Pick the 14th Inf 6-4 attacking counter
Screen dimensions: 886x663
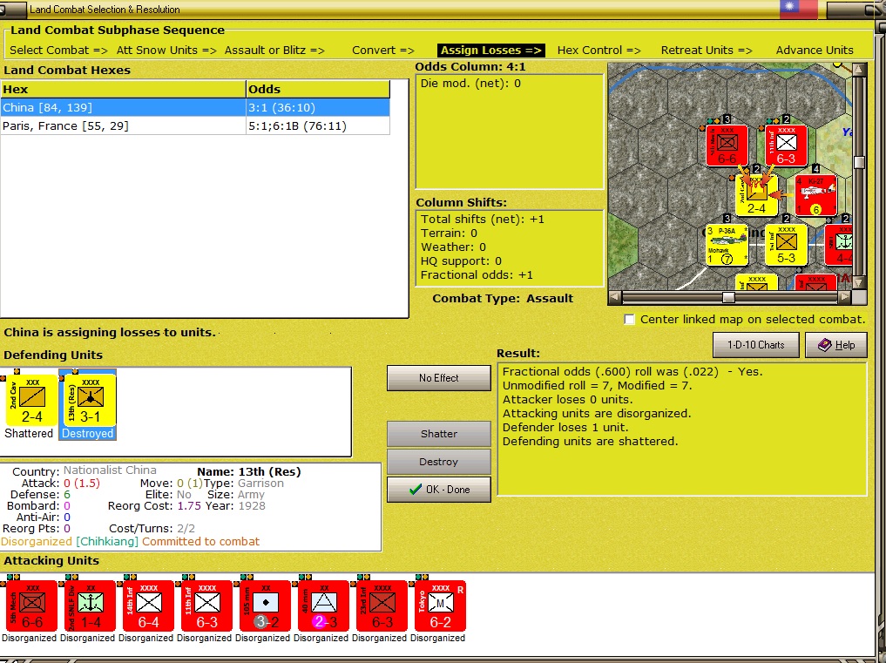point(149,605)
